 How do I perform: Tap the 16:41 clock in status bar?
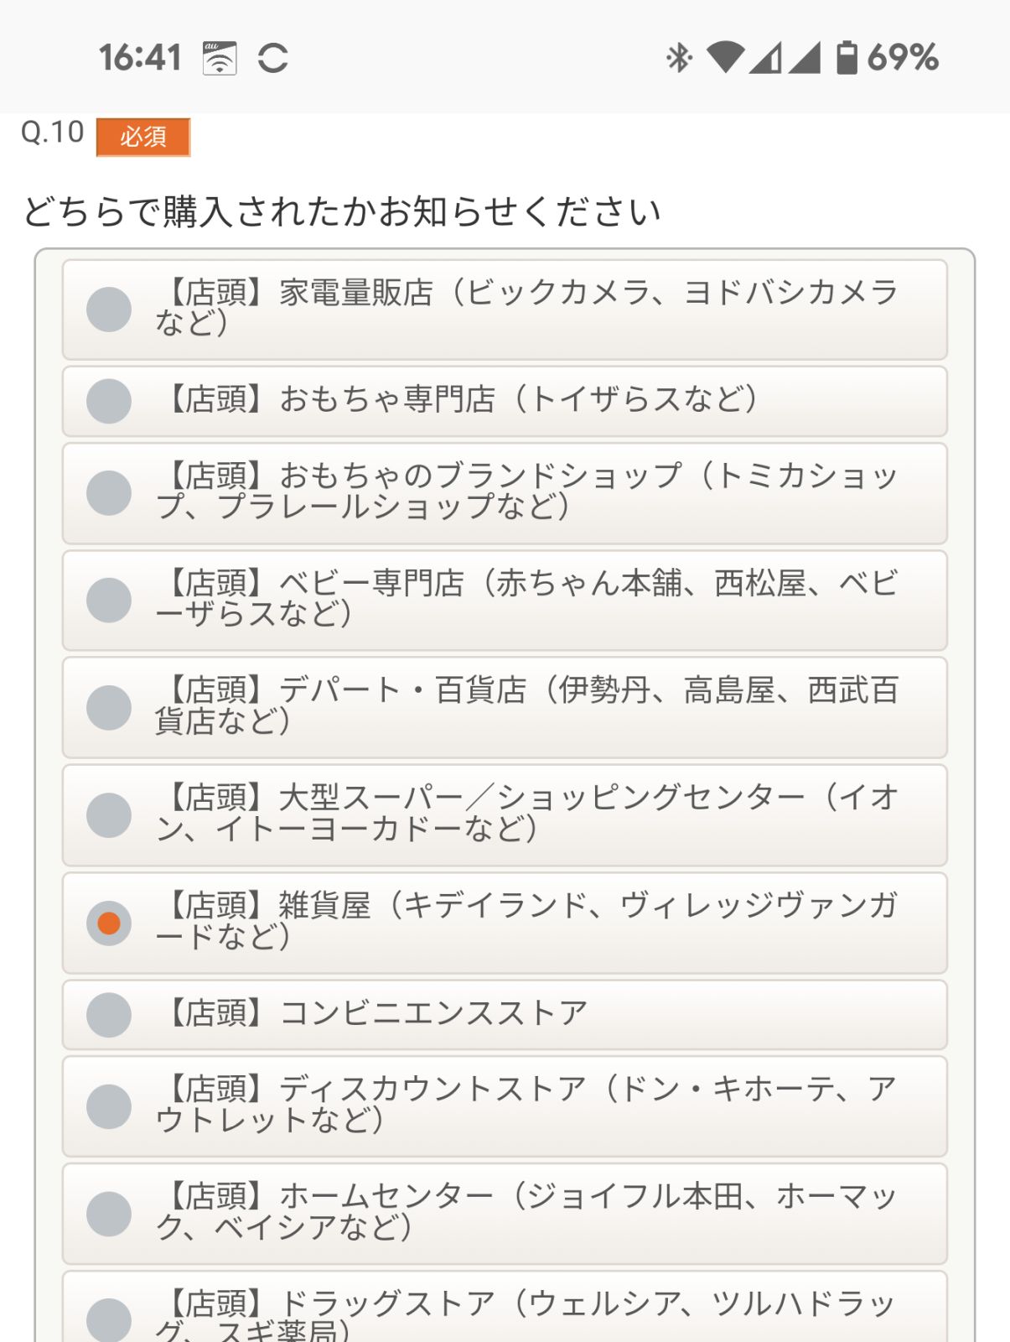(x=140, y=58)
